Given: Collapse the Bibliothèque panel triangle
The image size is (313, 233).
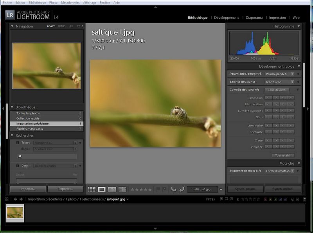Looking at the screenshot, I should 12,107.
